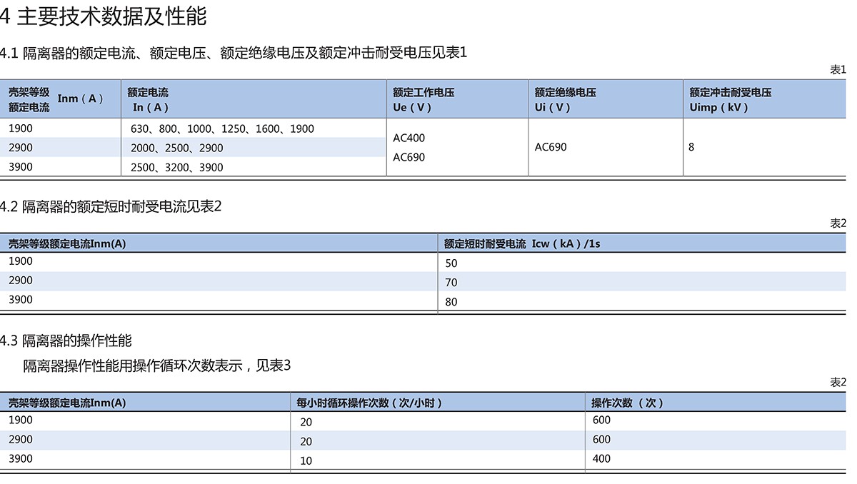Select the 额定电流 In(A) column header
Screen dimensions: 857x484
coord(149,99)
